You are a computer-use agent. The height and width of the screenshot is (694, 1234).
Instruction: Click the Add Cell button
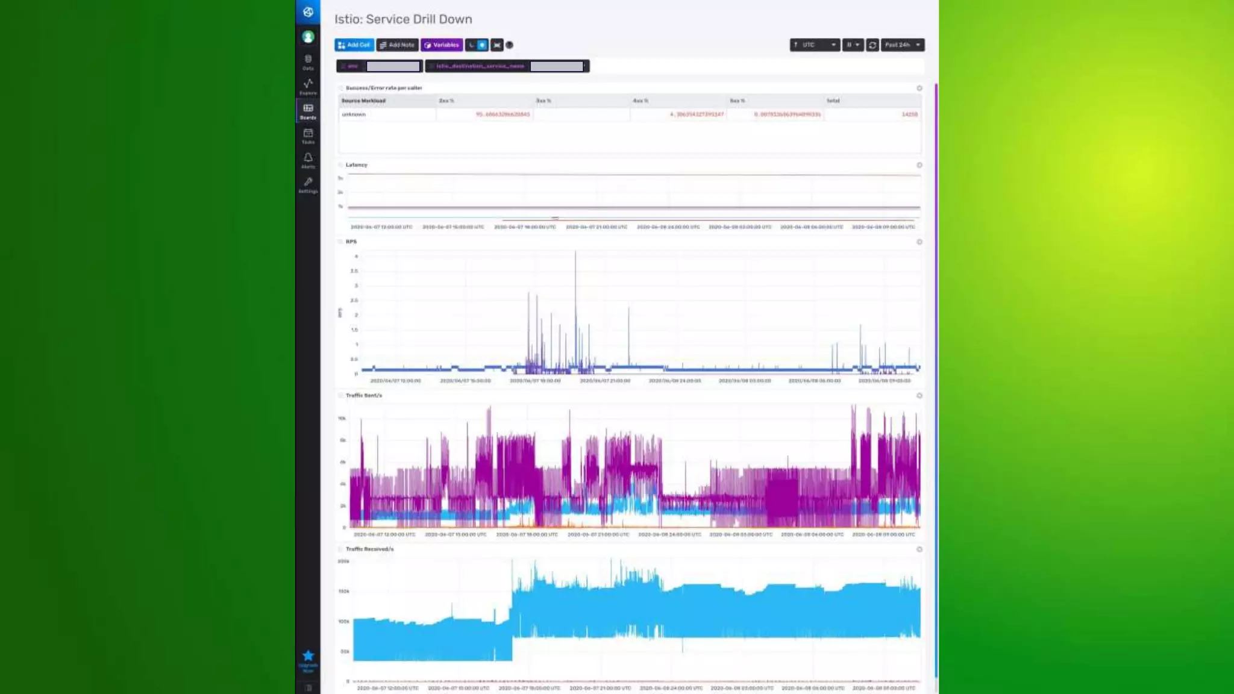pos(354,45)
